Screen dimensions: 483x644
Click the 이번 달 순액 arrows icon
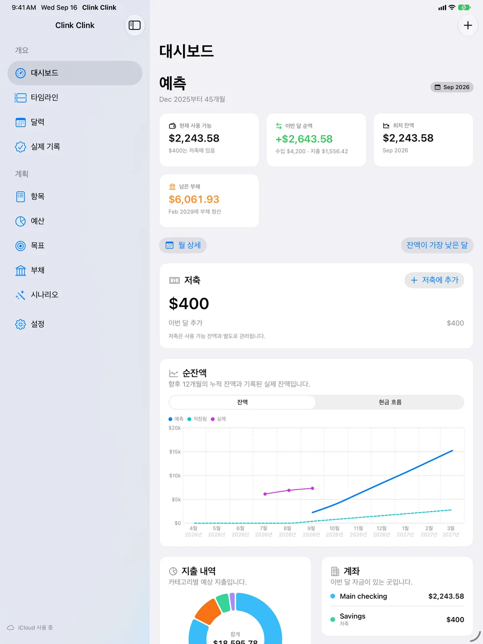click(279, 126)
